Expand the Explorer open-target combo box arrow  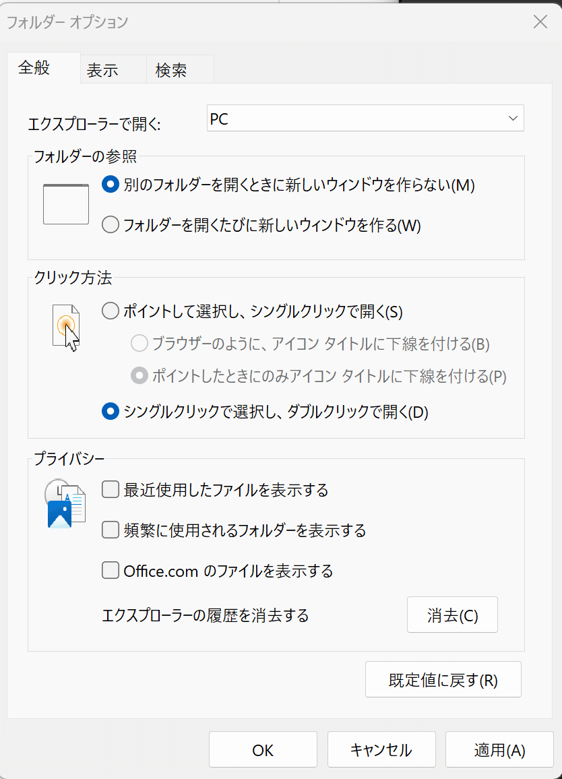[513, 118]
